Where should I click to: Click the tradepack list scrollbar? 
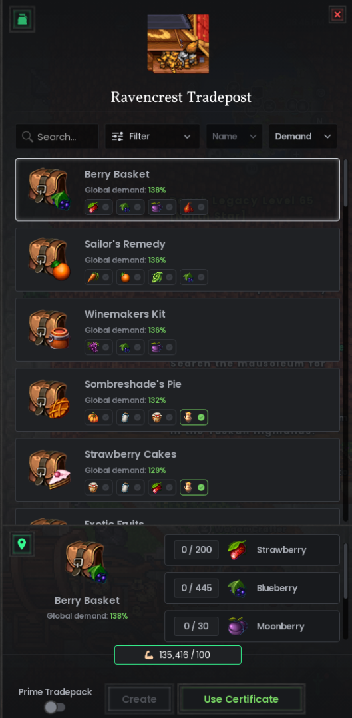pyautogui.click(x=345, y=183)
